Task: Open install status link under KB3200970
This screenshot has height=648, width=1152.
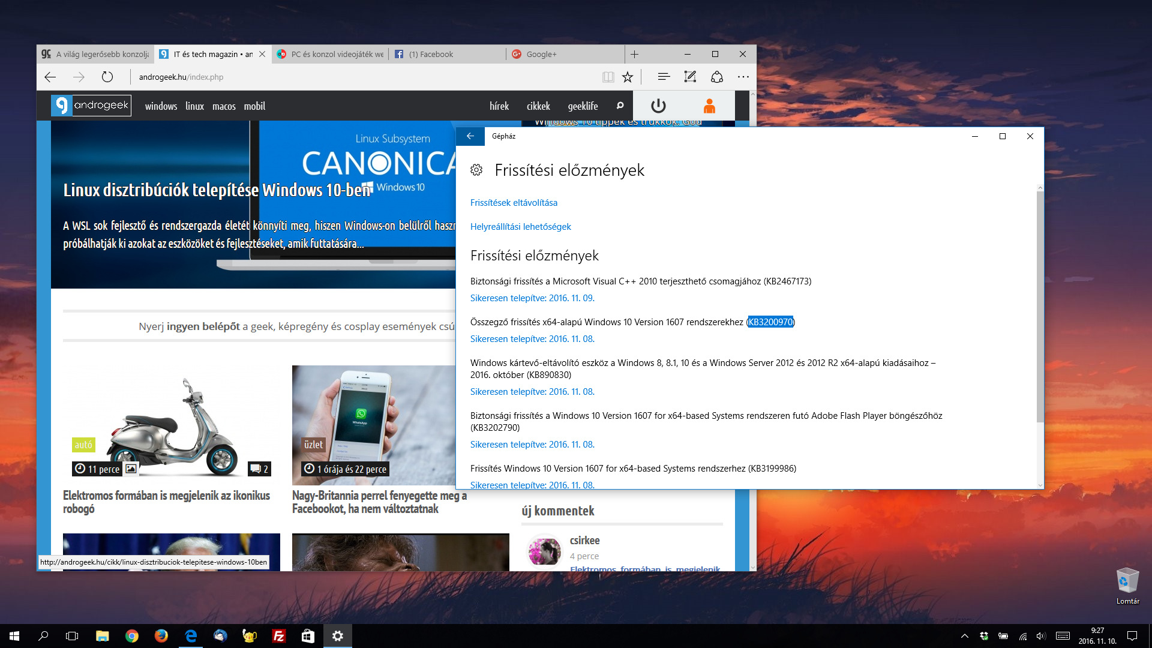Action: tap(532, 339)
